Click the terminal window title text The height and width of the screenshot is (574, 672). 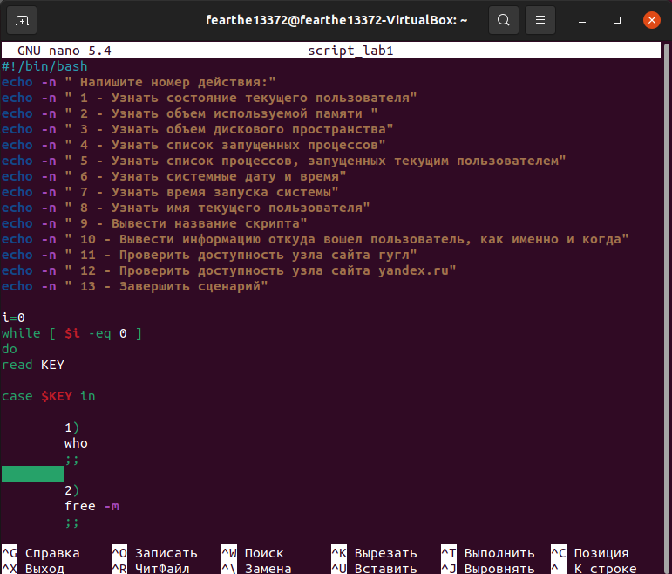tap(336, 20)
